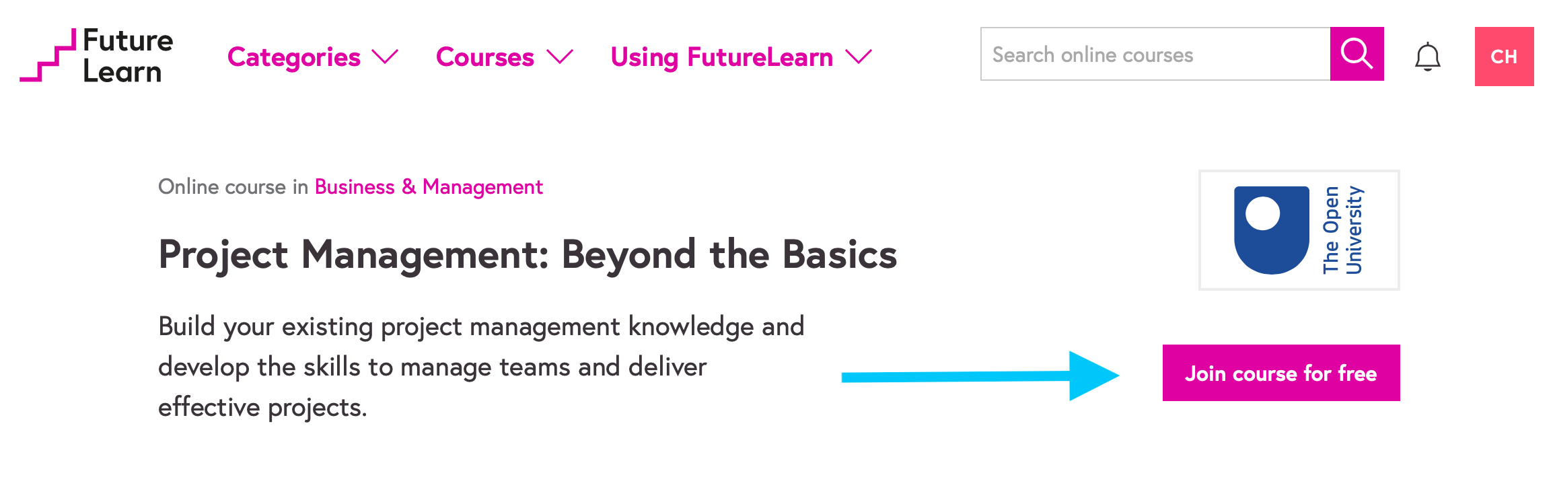Click the Project Management: Beyond the Basics title
1553x498 pixels.
pyautogui.click(x=528, y=255)
